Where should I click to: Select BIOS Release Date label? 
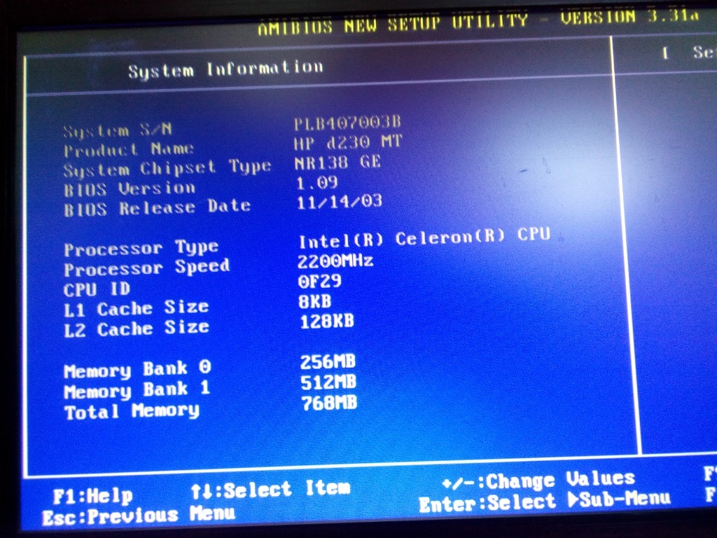tap(157, 208)
